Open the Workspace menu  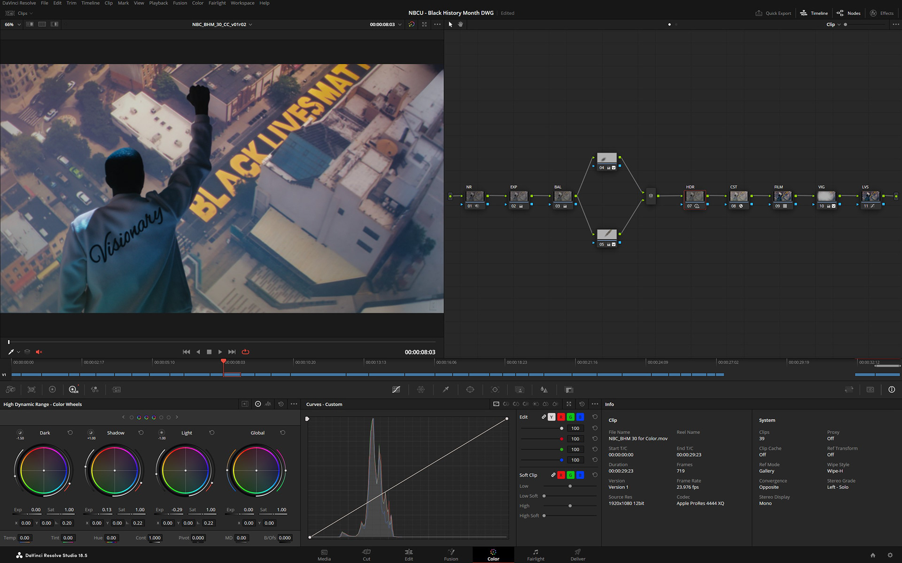point(242,3)
